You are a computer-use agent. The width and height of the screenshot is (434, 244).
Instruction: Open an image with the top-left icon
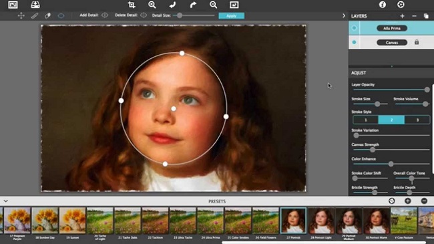[13, 5]
